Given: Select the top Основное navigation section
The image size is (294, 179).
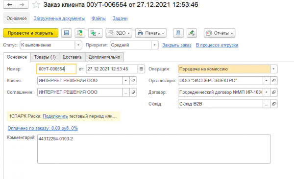Looking at the screenshot, I should coord(17,19).
